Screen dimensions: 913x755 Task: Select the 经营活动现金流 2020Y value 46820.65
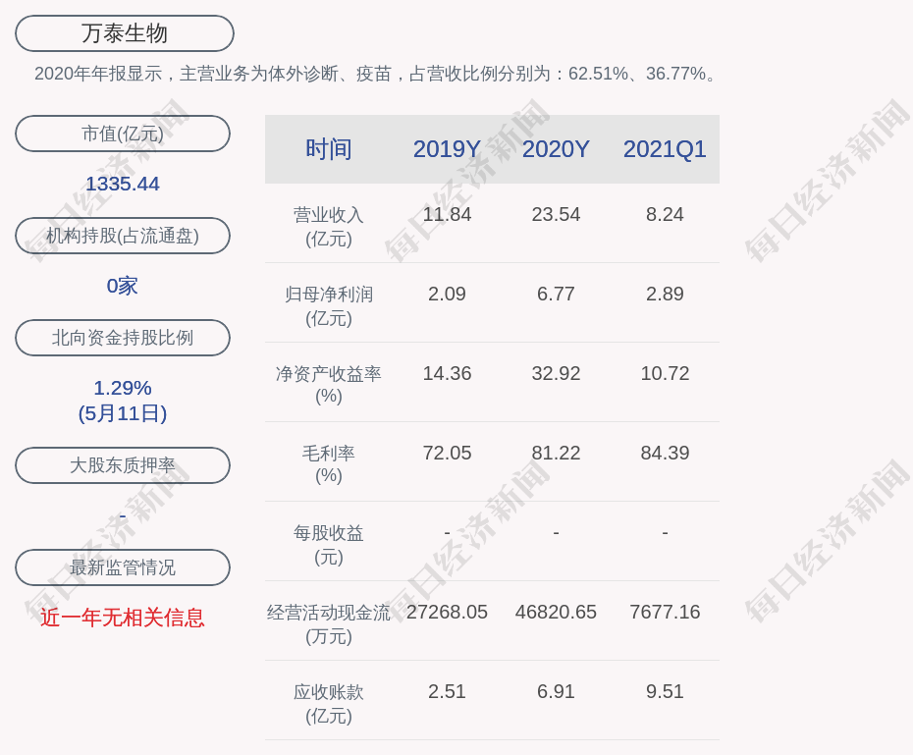556,612
